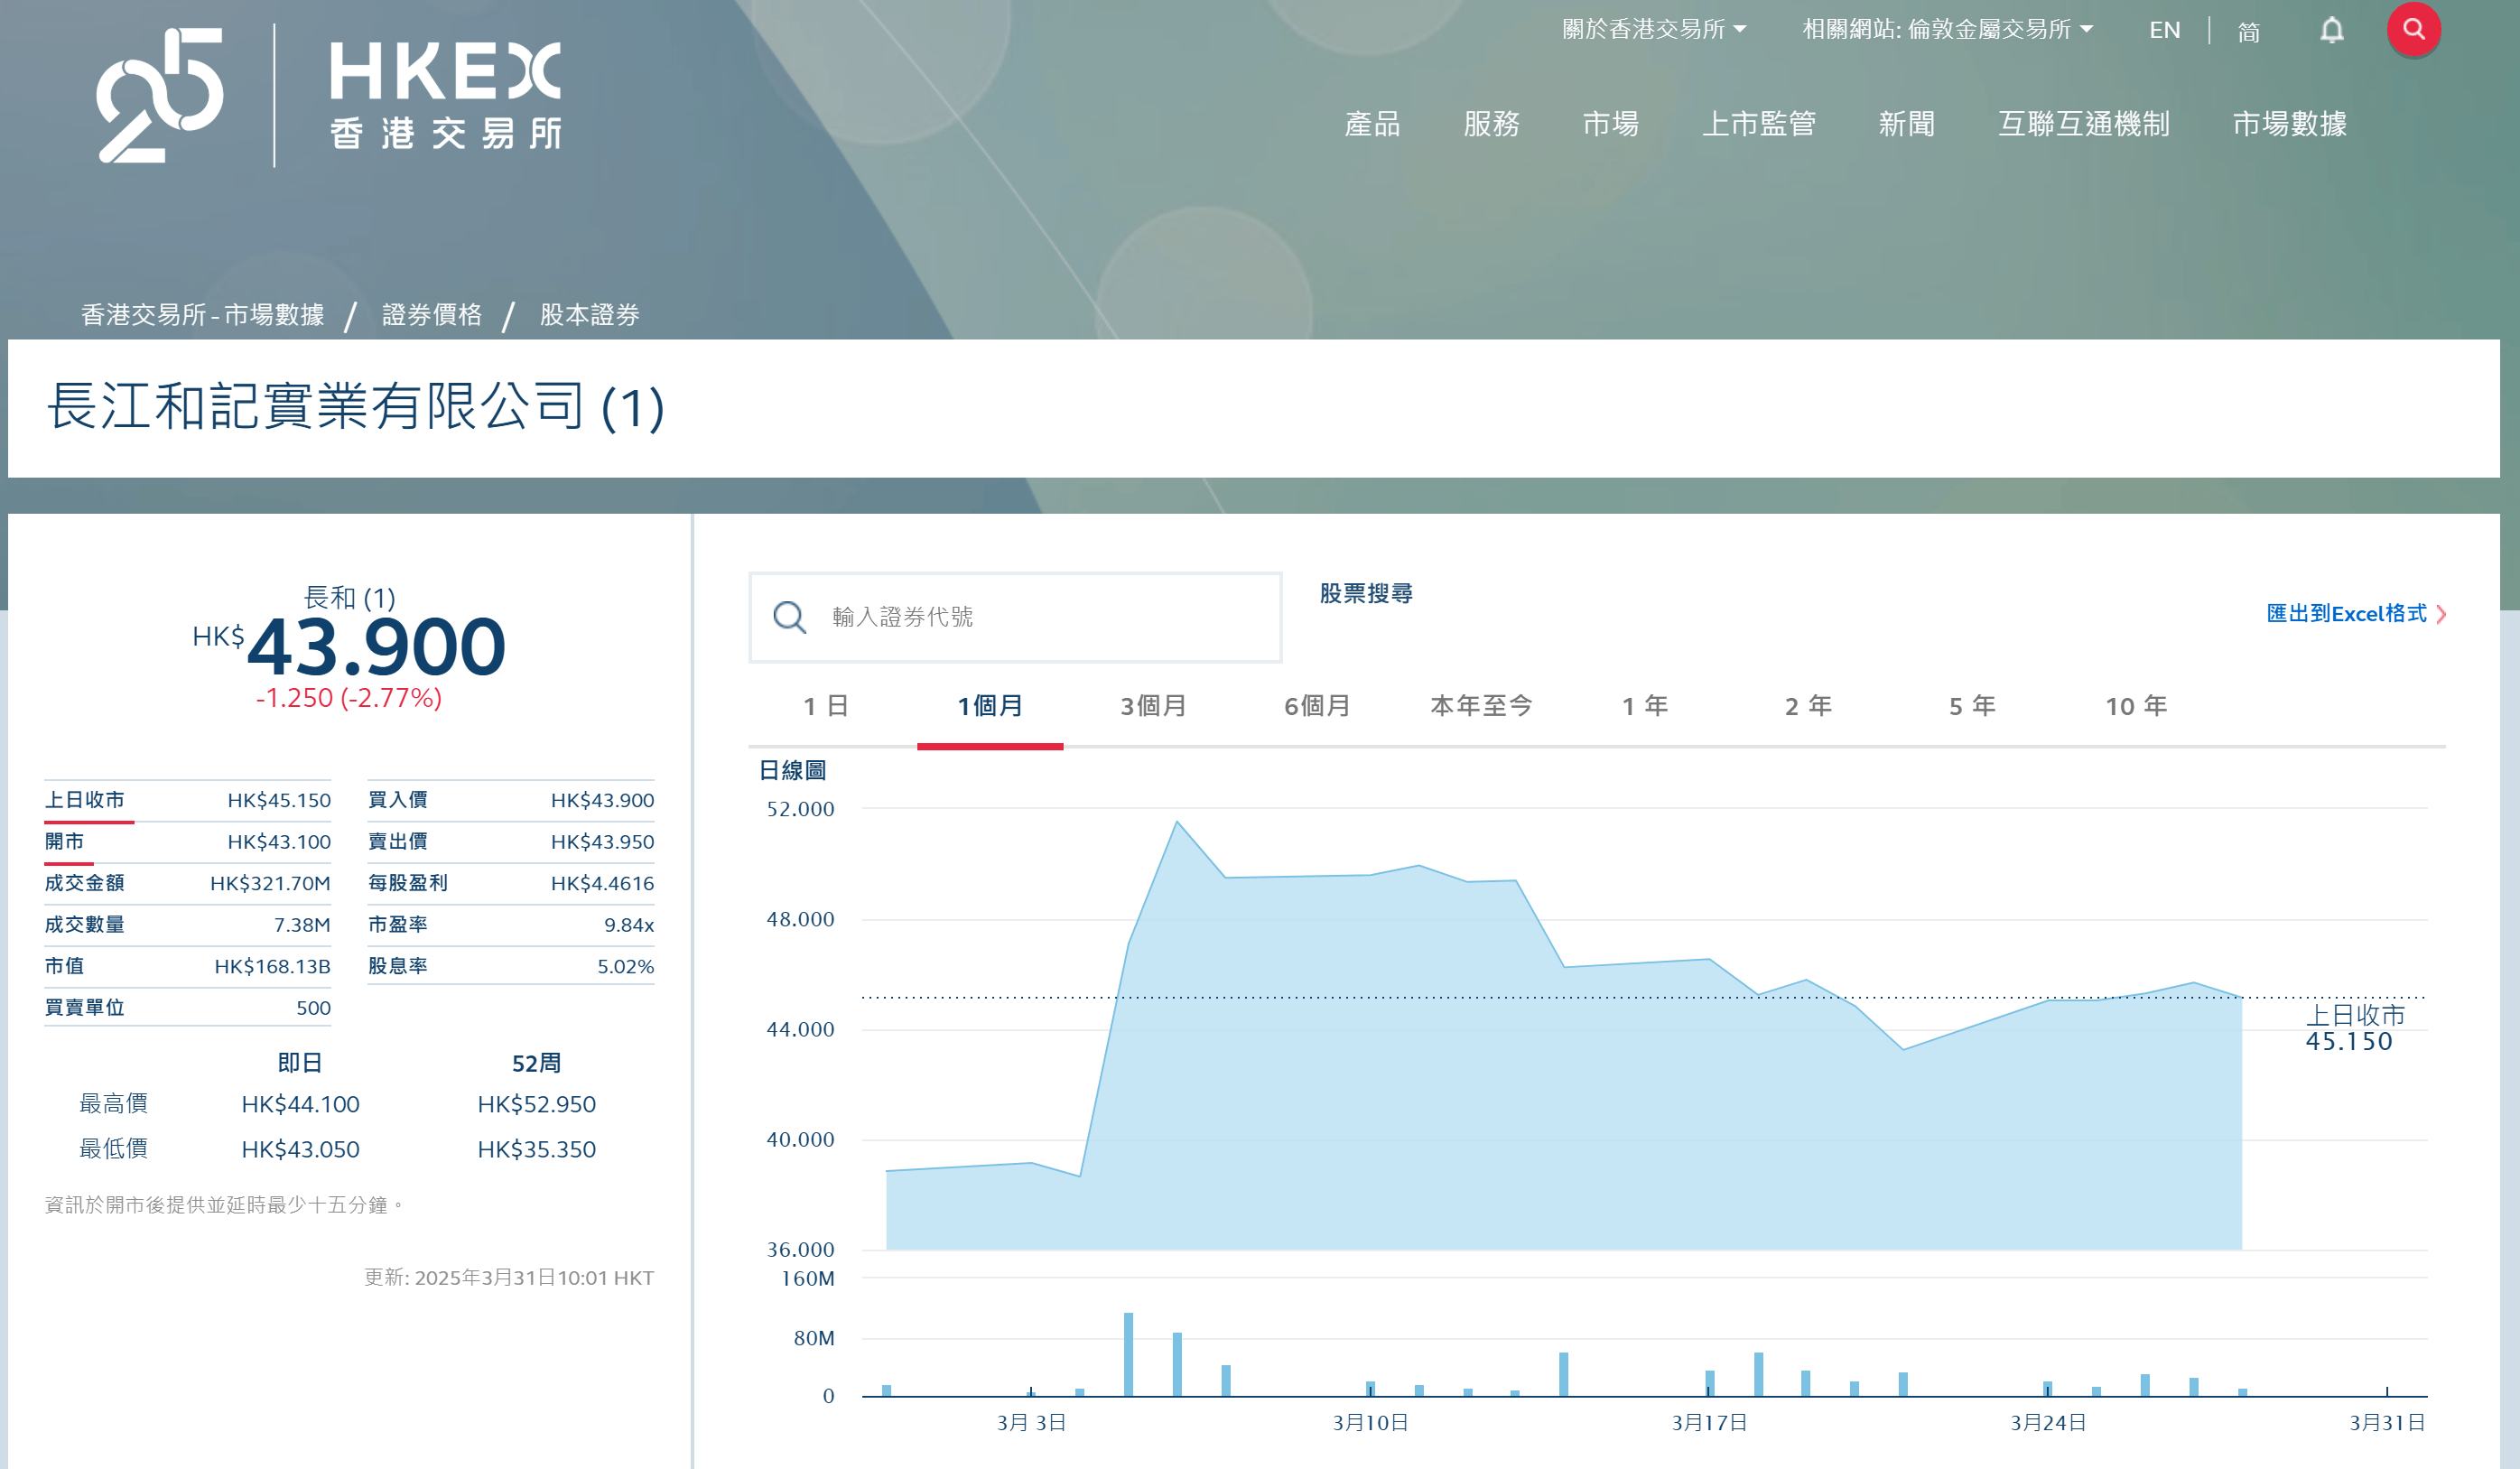Open 上市監管 menu
Image resolution: width=2520 pixels, height=1469 pixels.
point(1759,124)
